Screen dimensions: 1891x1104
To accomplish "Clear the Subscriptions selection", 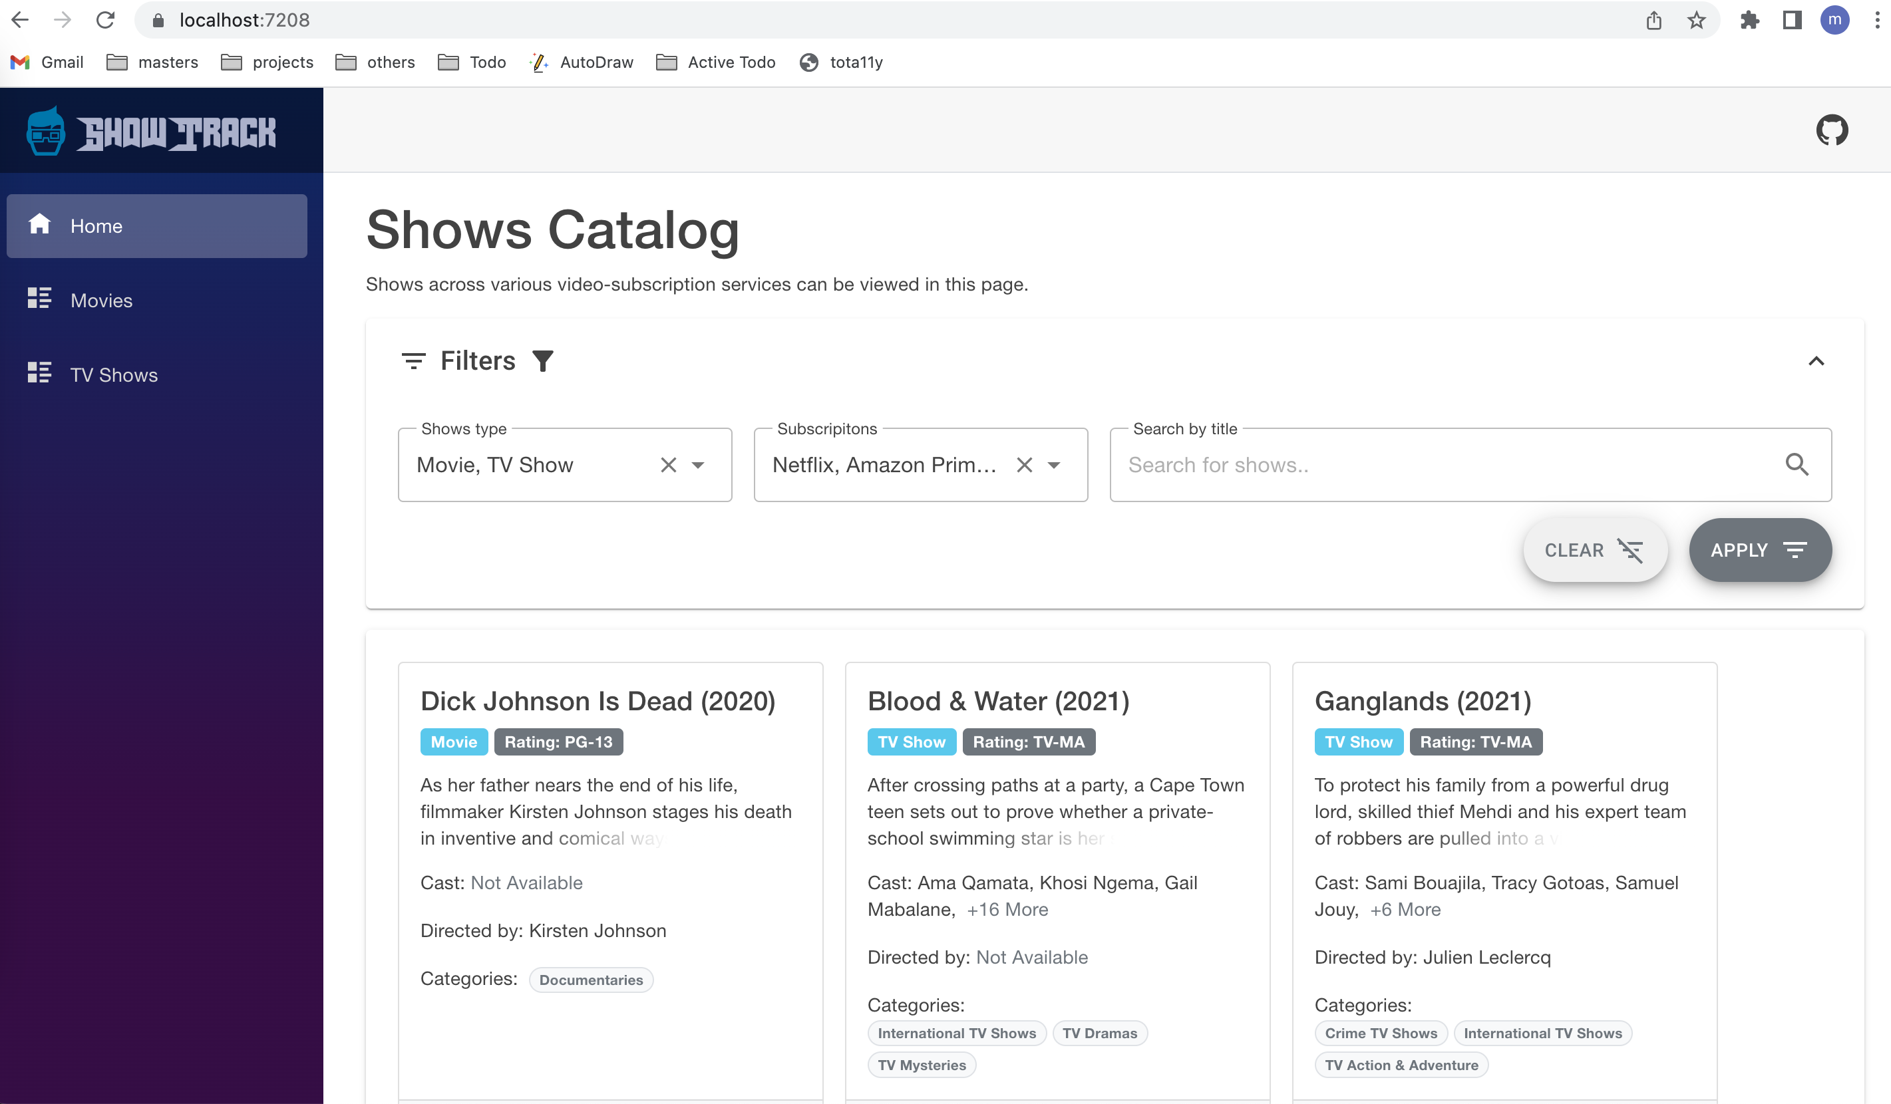I will 1024,465.
